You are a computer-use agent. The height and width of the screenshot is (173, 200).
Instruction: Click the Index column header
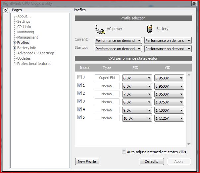pos(84,68)
